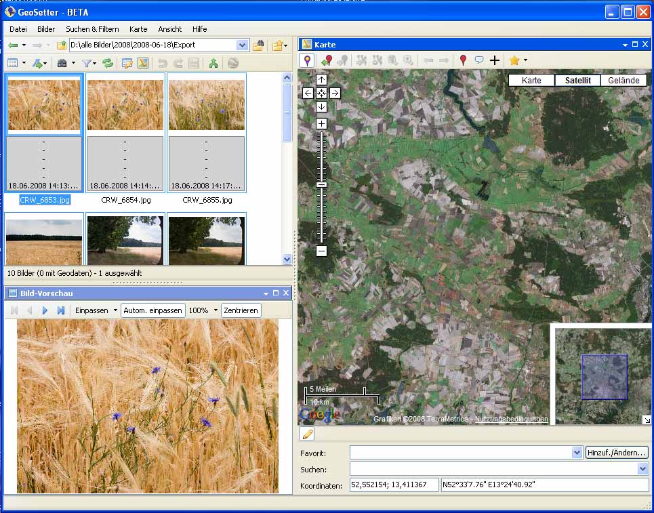Click the speech bubble icon on map toolbar
This screenshot has width=654, height=513.
tap(479, 60)
